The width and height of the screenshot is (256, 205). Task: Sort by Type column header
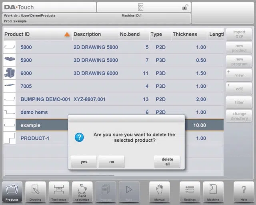(x=161, y=34)
